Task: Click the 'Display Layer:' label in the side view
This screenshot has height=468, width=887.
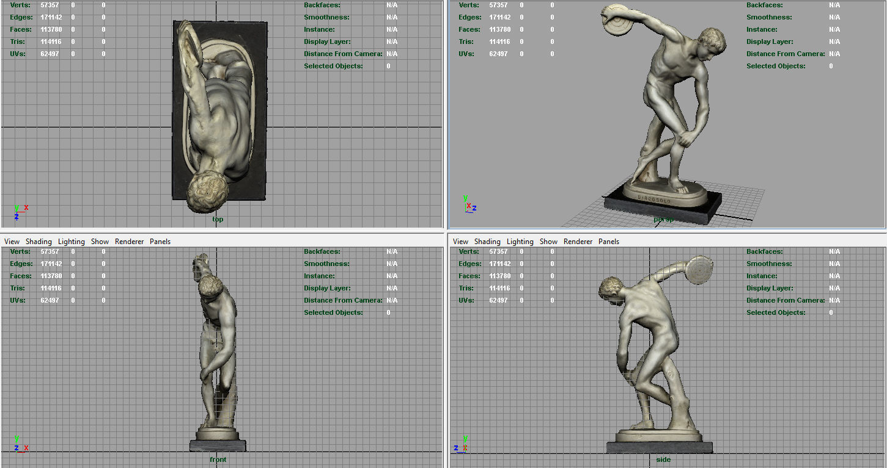Action: coord(770,288)
